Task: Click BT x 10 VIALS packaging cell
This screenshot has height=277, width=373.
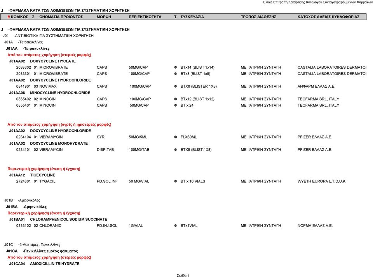Action: coord(193,182)
